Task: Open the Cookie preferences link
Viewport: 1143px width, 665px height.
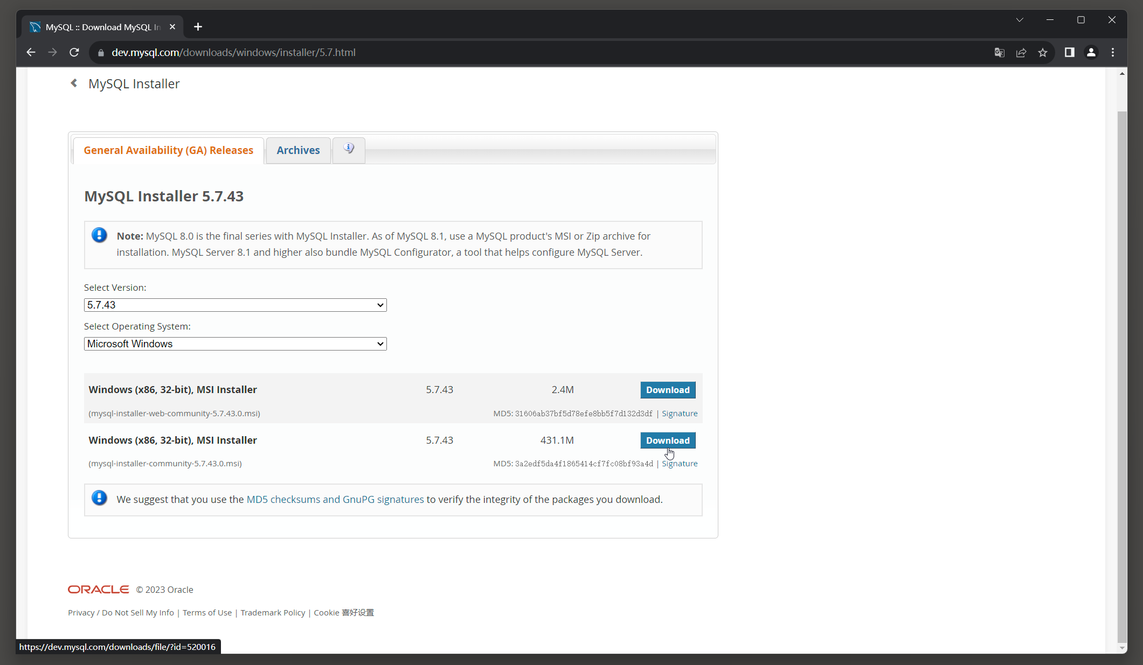Action: (x=344, y=613)
